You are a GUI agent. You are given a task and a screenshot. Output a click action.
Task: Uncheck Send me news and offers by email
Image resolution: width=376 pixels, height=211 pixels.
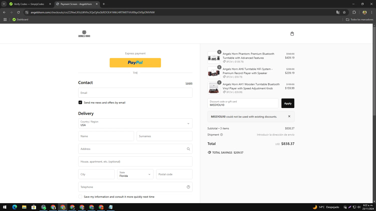click(80, 102)
